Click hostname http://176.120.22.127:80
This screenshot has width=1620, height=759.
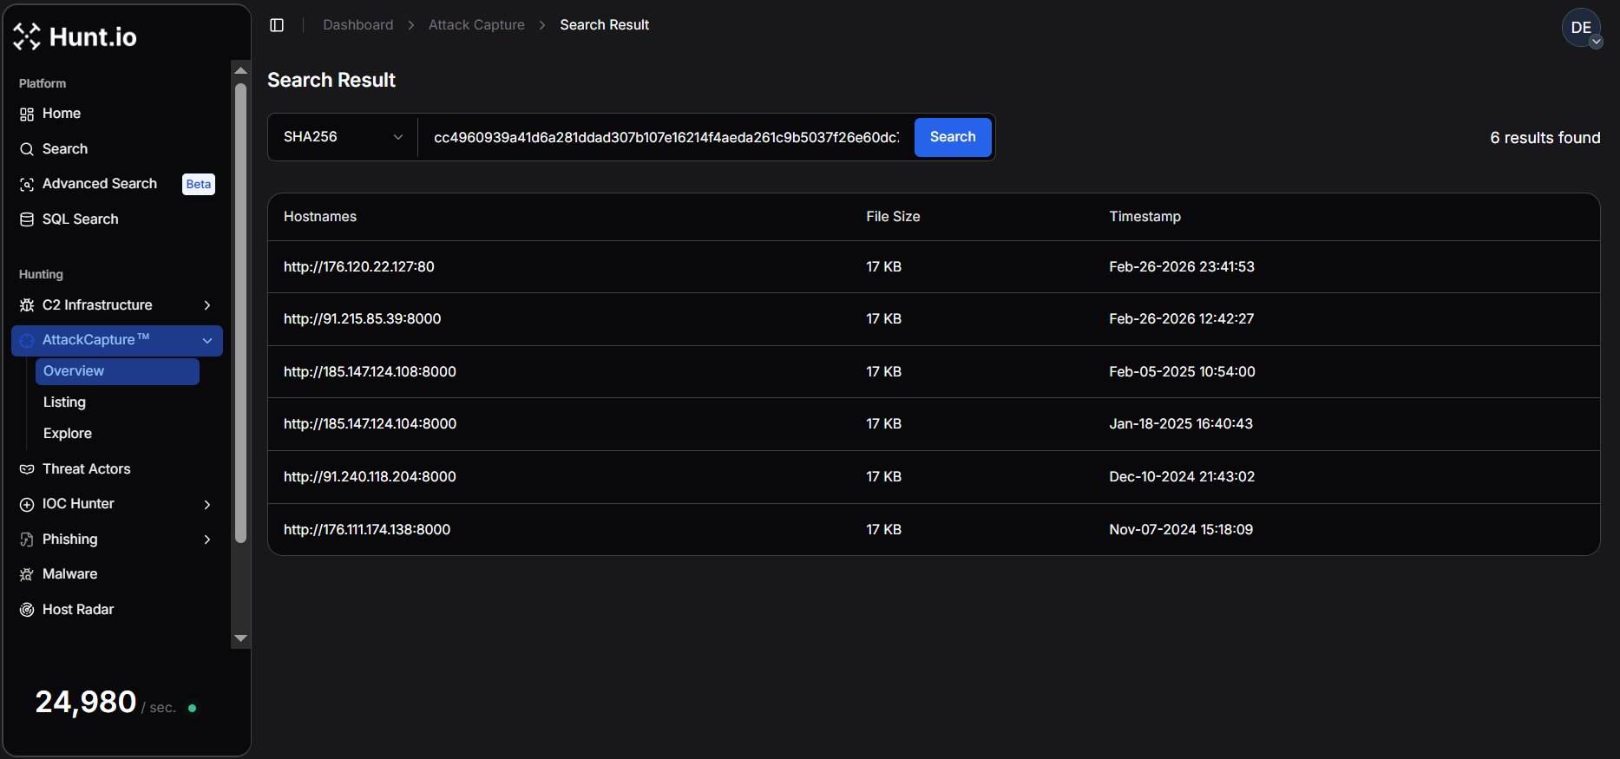click(x=359, y=267)
